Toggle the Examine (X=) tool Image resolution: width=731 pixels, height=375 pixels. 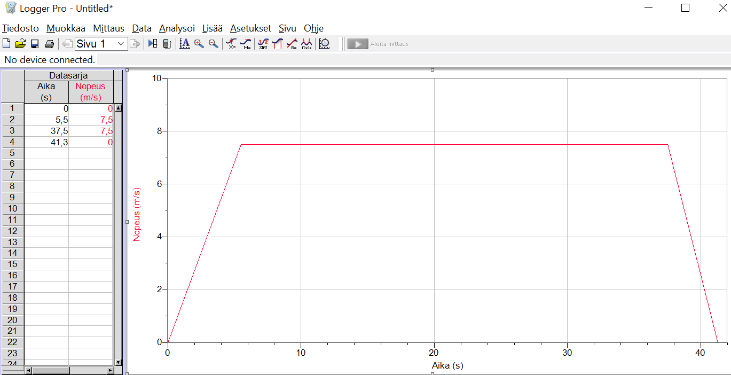point(231,44)
